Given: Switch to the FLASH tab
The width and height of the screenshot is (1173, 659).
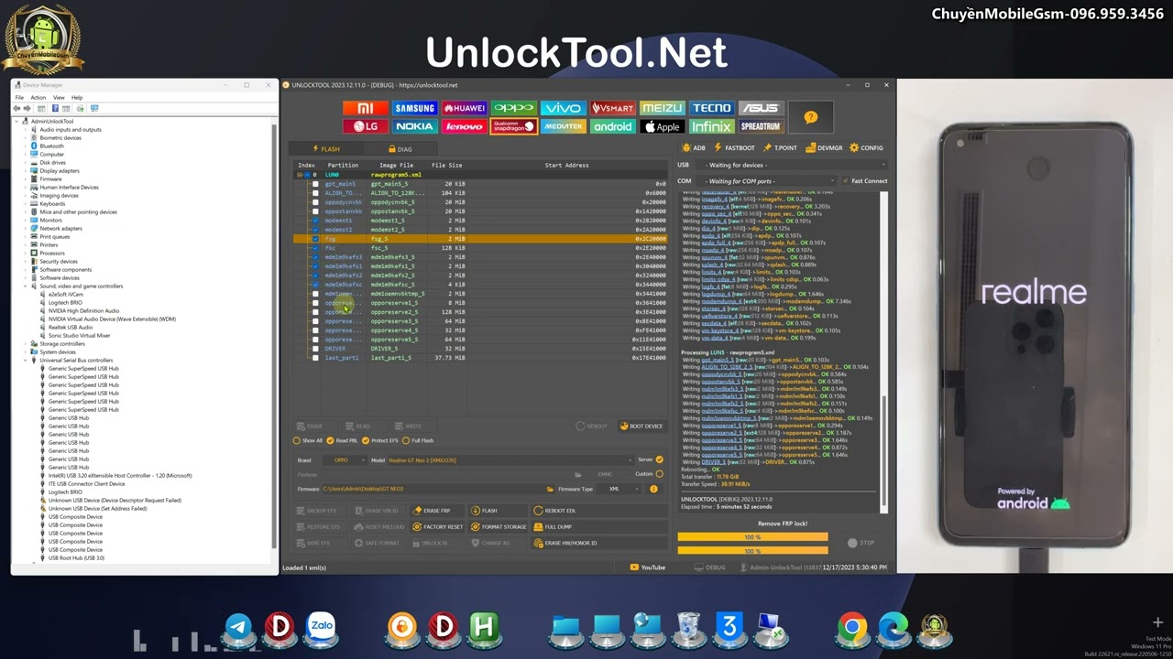Looking at the screenshot, I should point(326,149).
